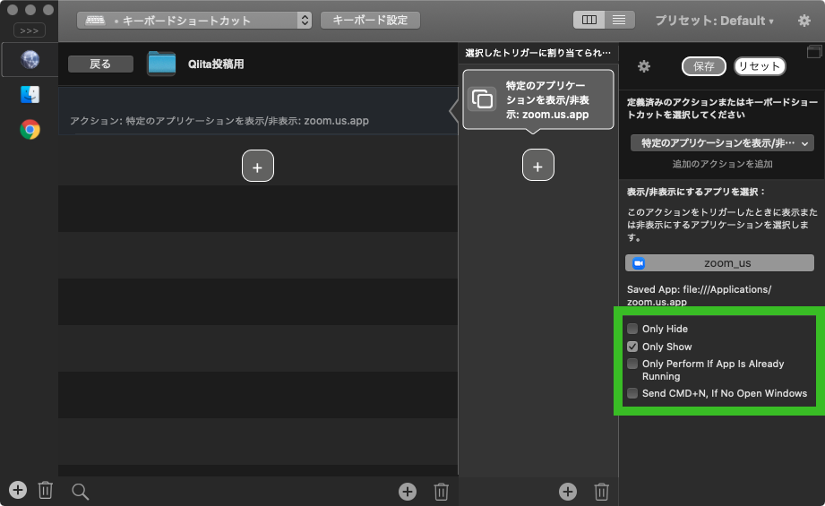The image size is (825, 506).
Task: Expand sidebar with the >>> button
Action: 29,30
